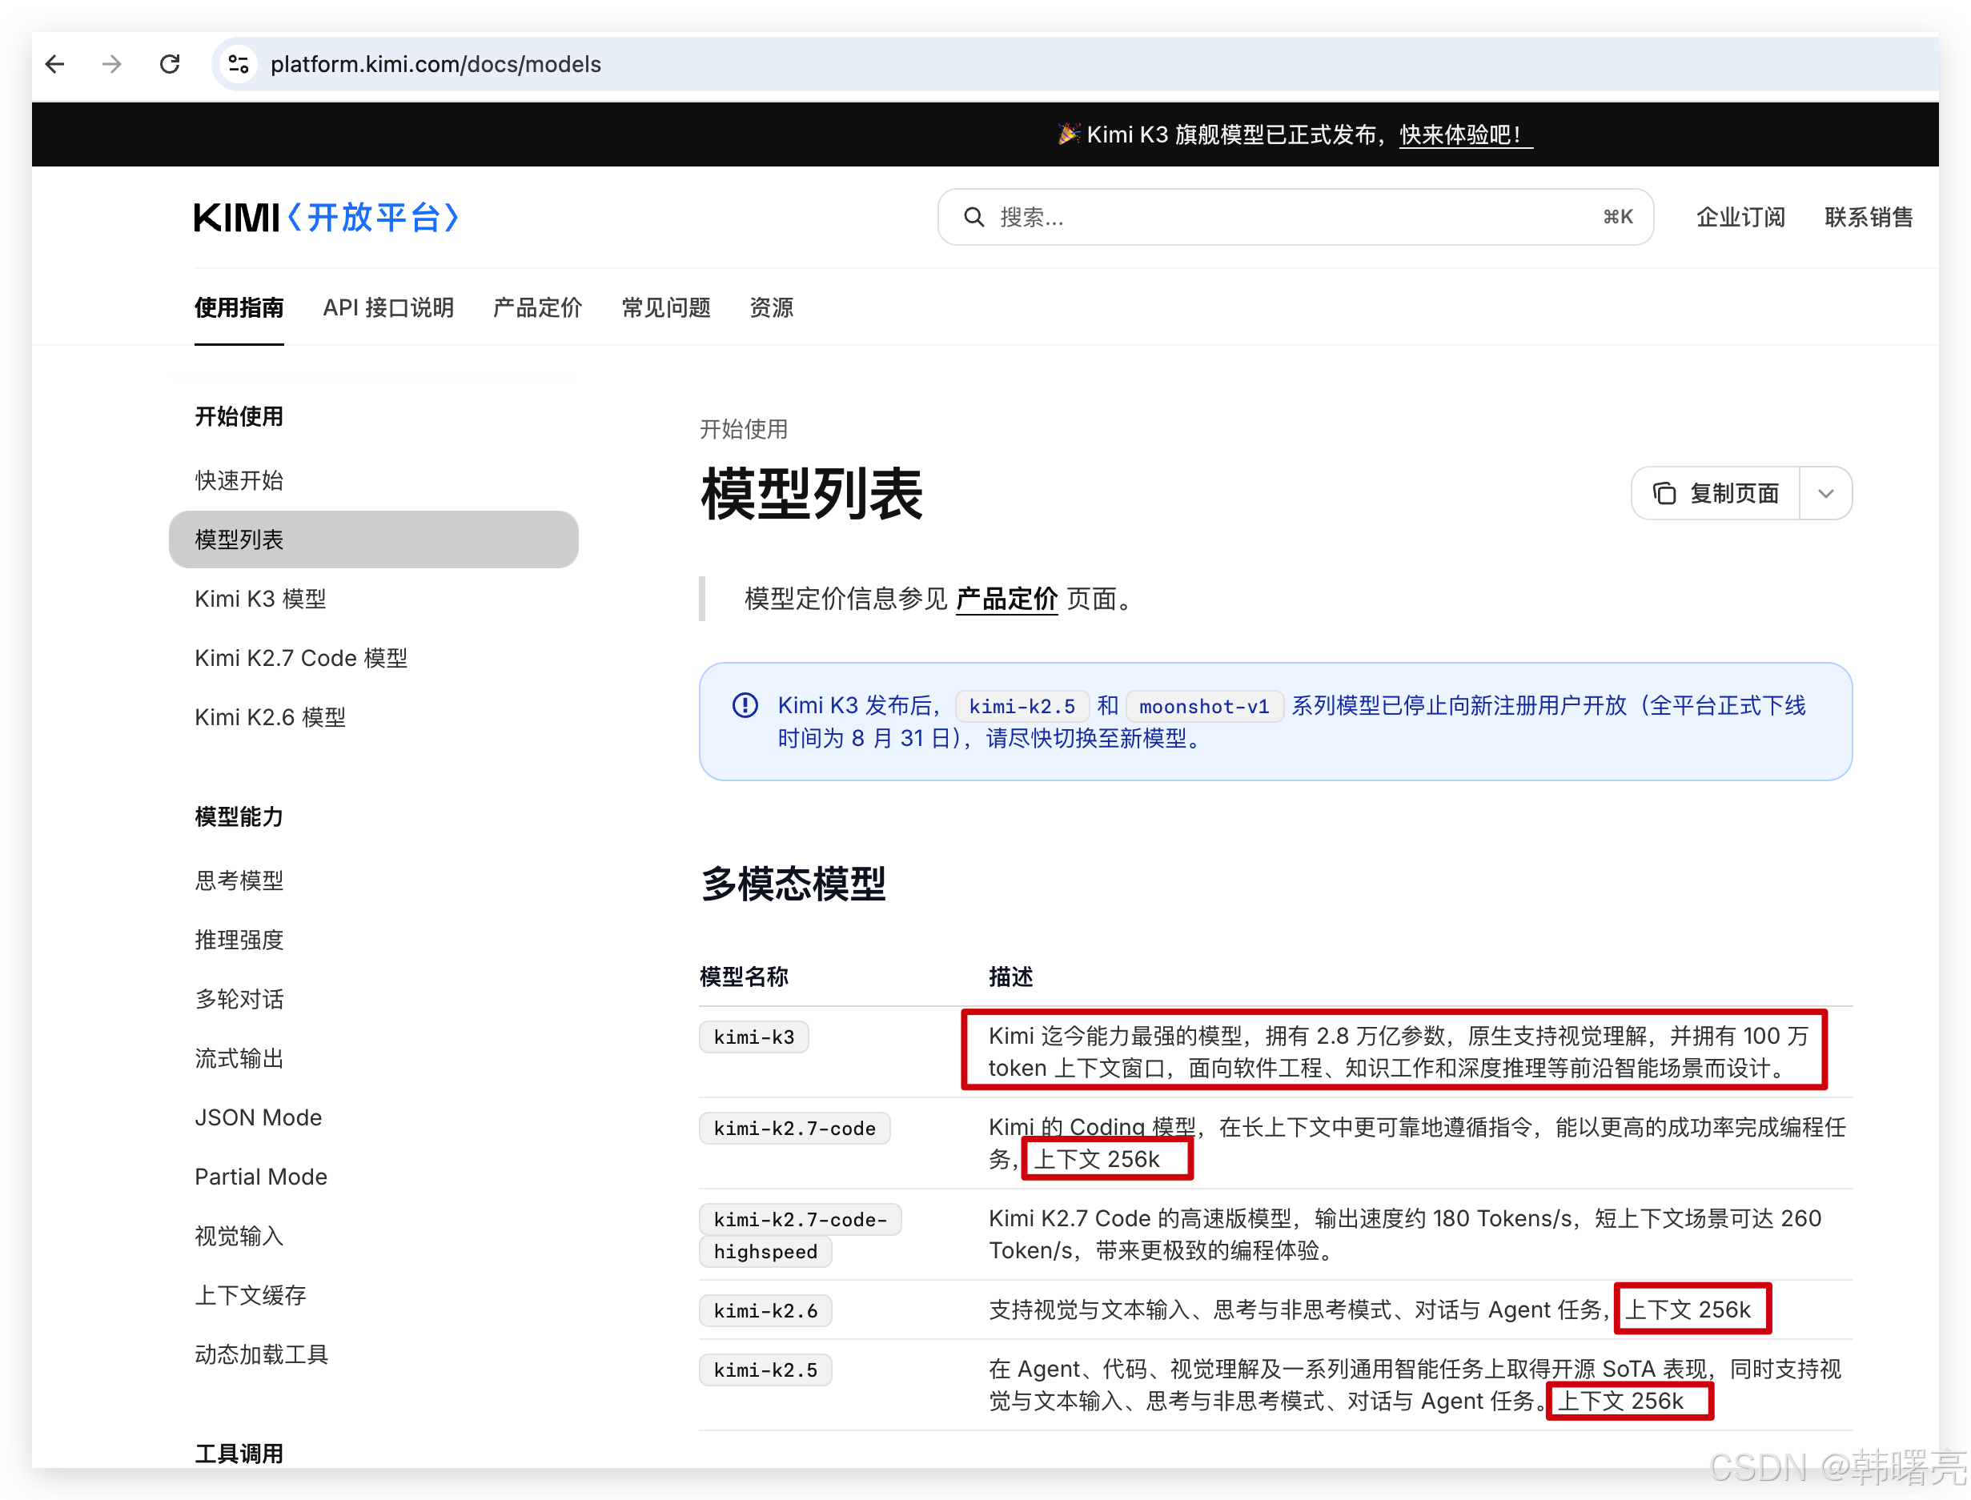Click the 模型列表 page title
Screen dimensions: 1971x1500
coord(811,494)
